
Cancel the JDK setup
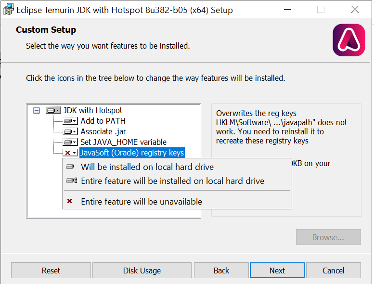(x=334, y=271)
